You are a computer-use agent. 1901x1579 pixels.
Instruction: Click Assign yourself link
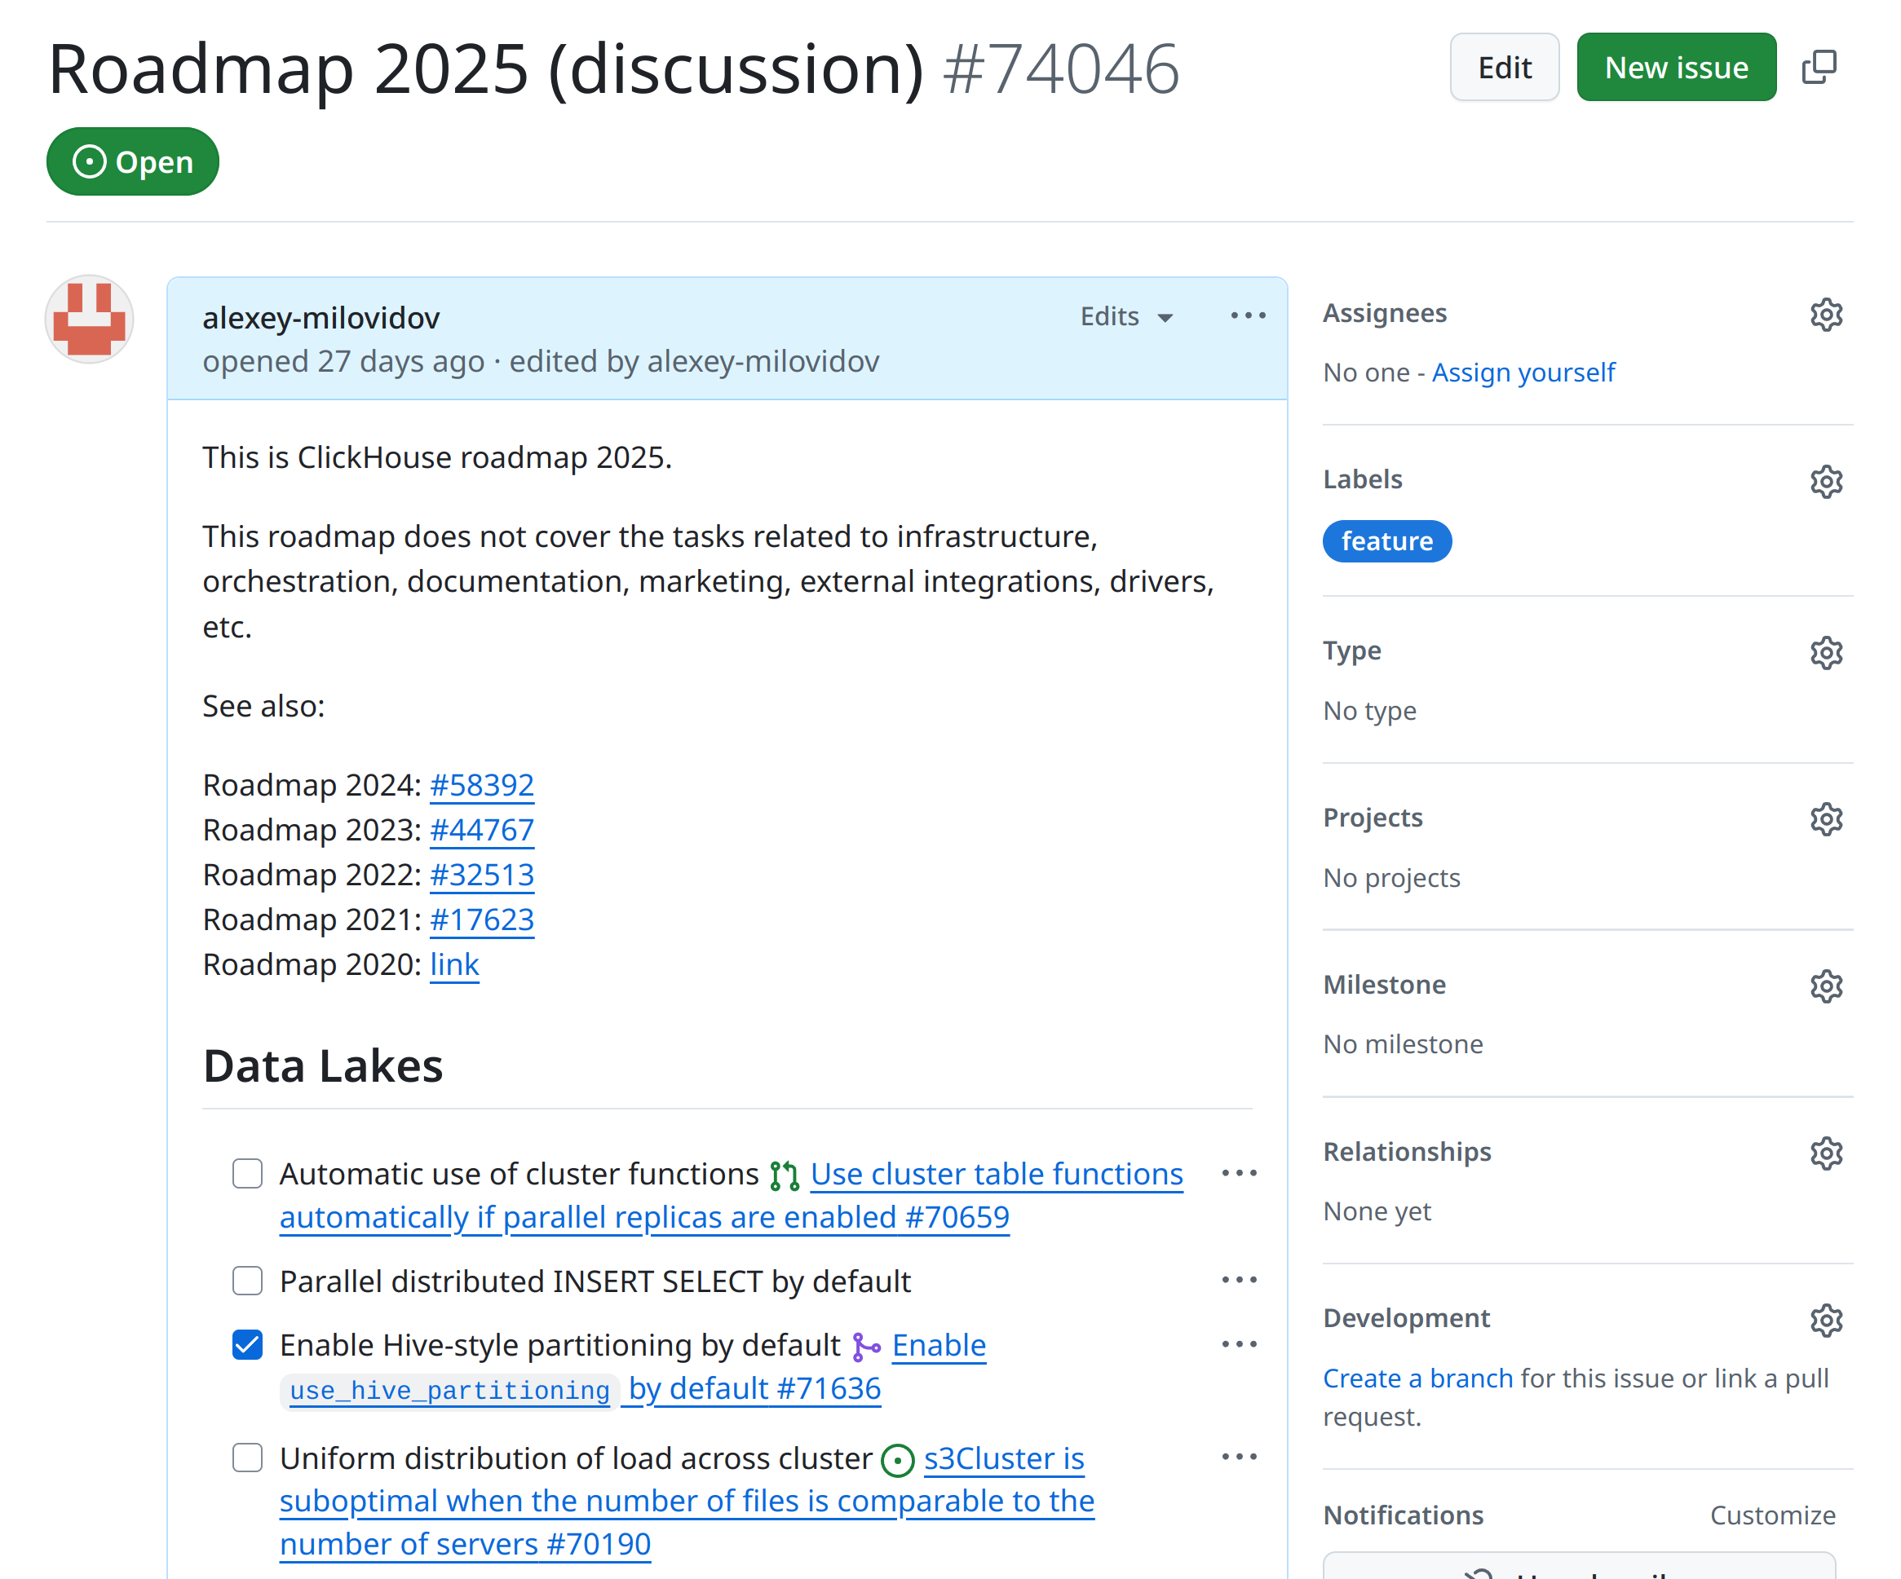(x=1523, y=372)
